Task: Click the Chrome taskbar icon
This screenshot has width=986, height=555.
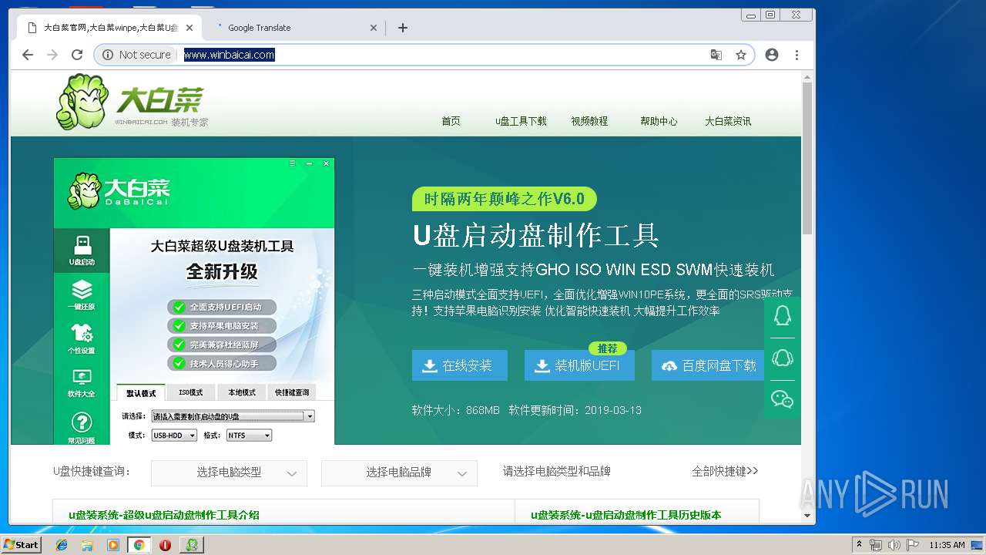Action: (139, 545)
